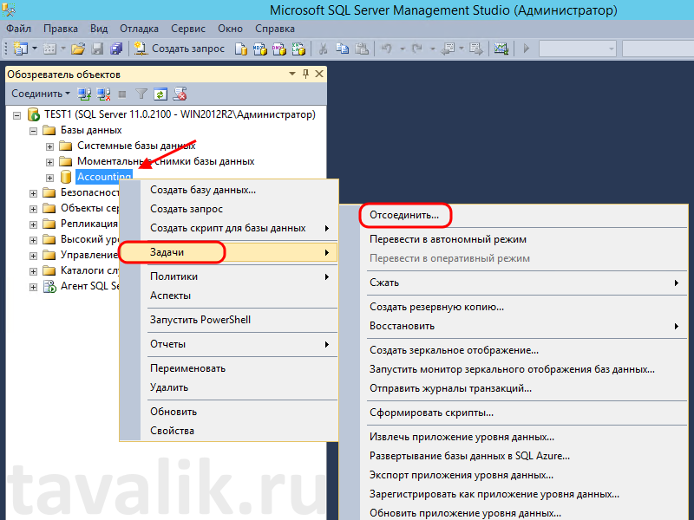This screenshot has width=694, height=520.
Task: Choose Отправить журналы транзакций...
Action: pos(514,388)
